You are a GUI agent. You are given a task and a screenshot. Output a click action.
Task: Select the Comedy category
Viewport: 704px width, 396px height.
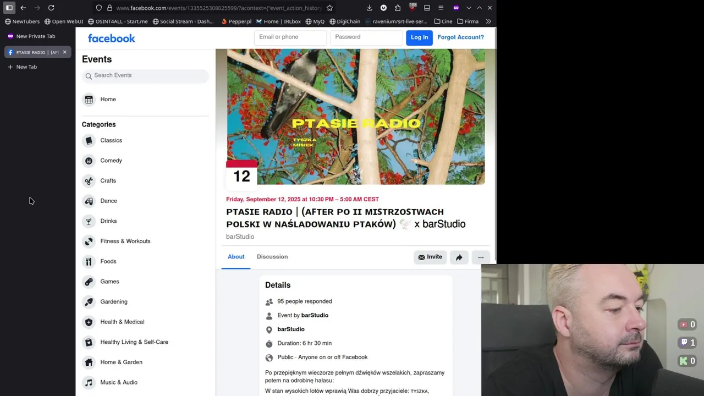pos(145,161)
